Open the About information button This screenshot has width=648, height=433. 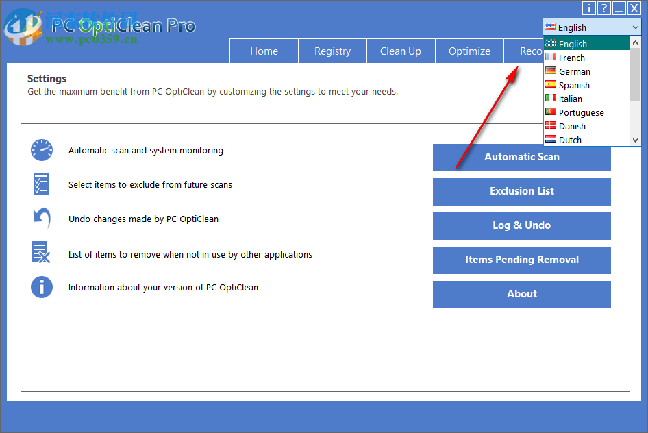tap(521, 294)
